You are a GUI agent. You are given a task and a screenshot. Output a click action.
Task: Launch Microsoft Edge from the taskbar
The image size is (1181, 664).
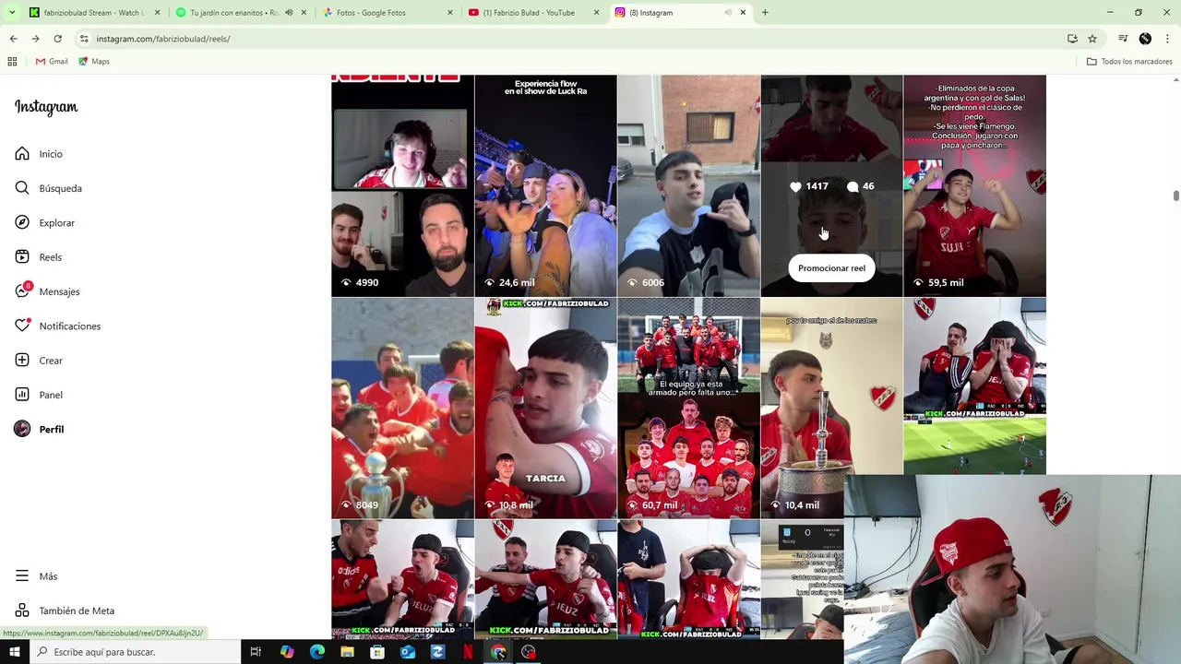click(x=317, y=652)
